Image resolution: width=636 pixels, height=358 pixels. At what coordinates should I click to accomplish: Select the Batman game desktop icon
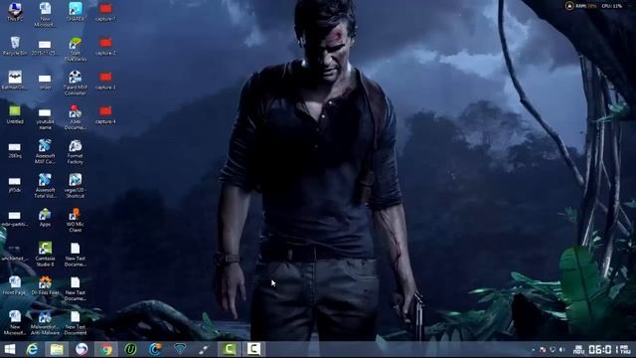[15, 80]
